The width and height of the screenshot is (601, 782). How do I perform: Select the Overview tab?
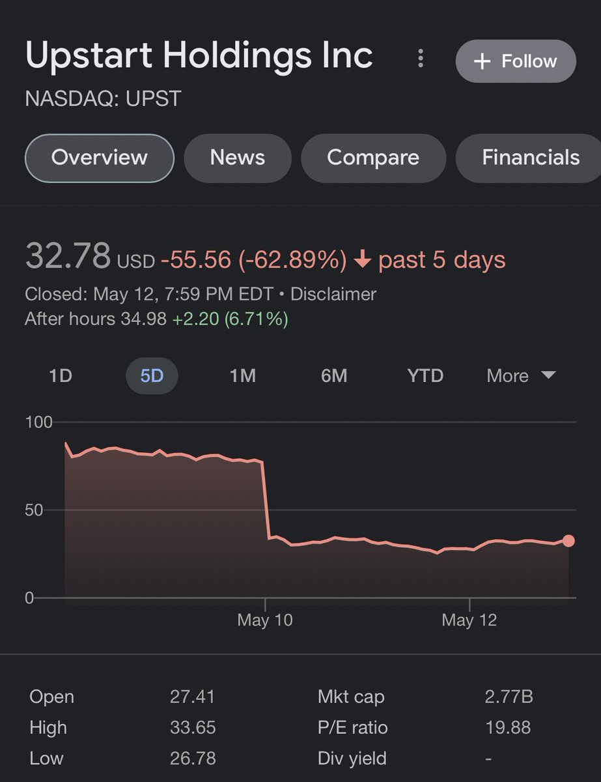click(100, 158)
